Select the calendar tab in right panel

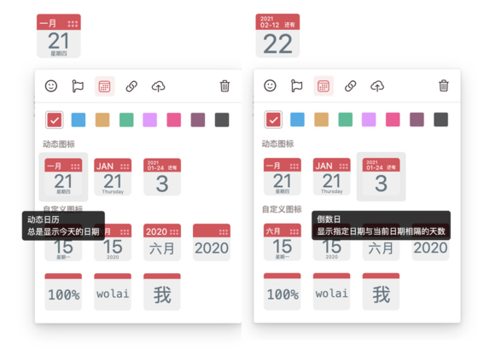pos(324,86)
